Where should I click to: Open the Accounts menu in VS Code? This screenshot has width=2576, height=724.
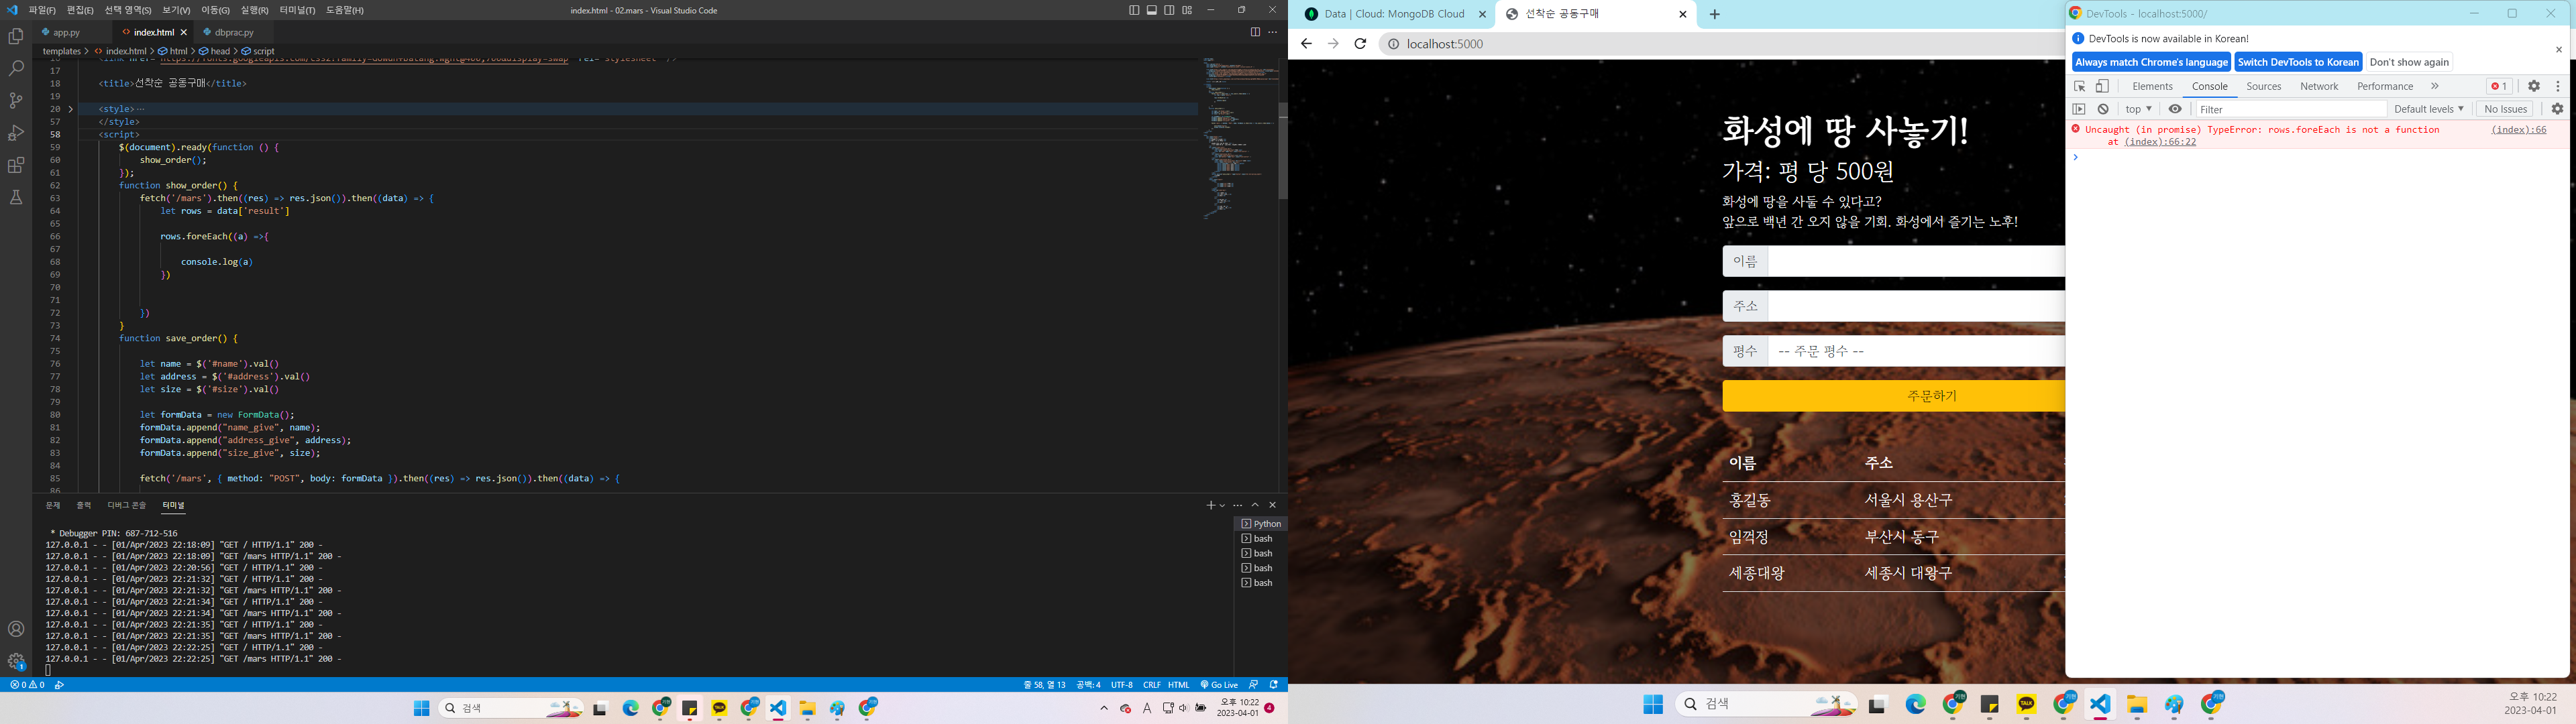coord(16,629)
